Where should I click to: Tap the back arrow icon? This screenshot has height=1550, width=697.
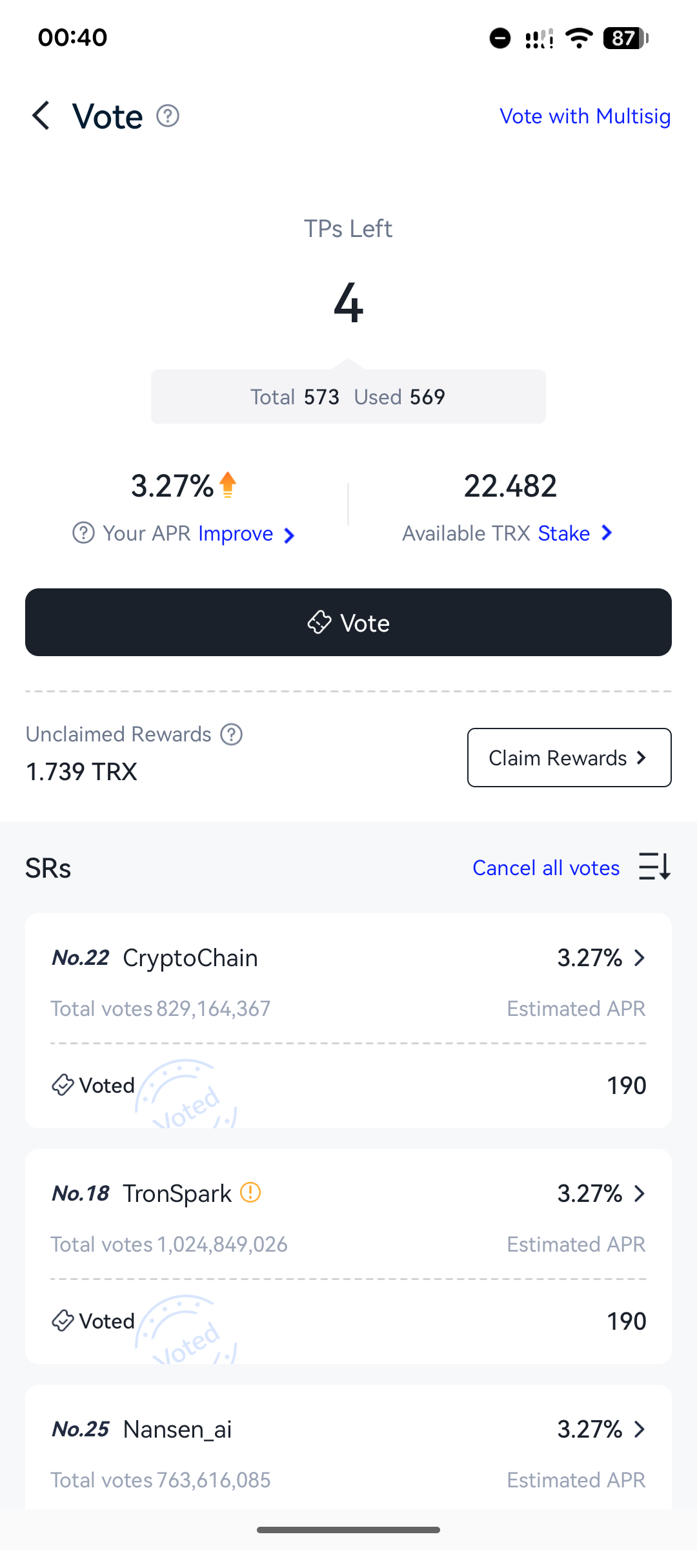pyautogui.click(x=41, y=116)
